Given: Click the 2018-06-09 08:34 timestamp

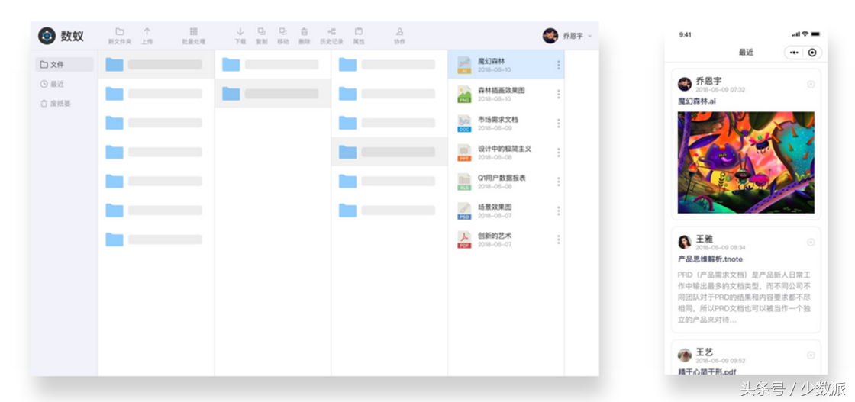Looking at the screenshot, I should (721, 247).
